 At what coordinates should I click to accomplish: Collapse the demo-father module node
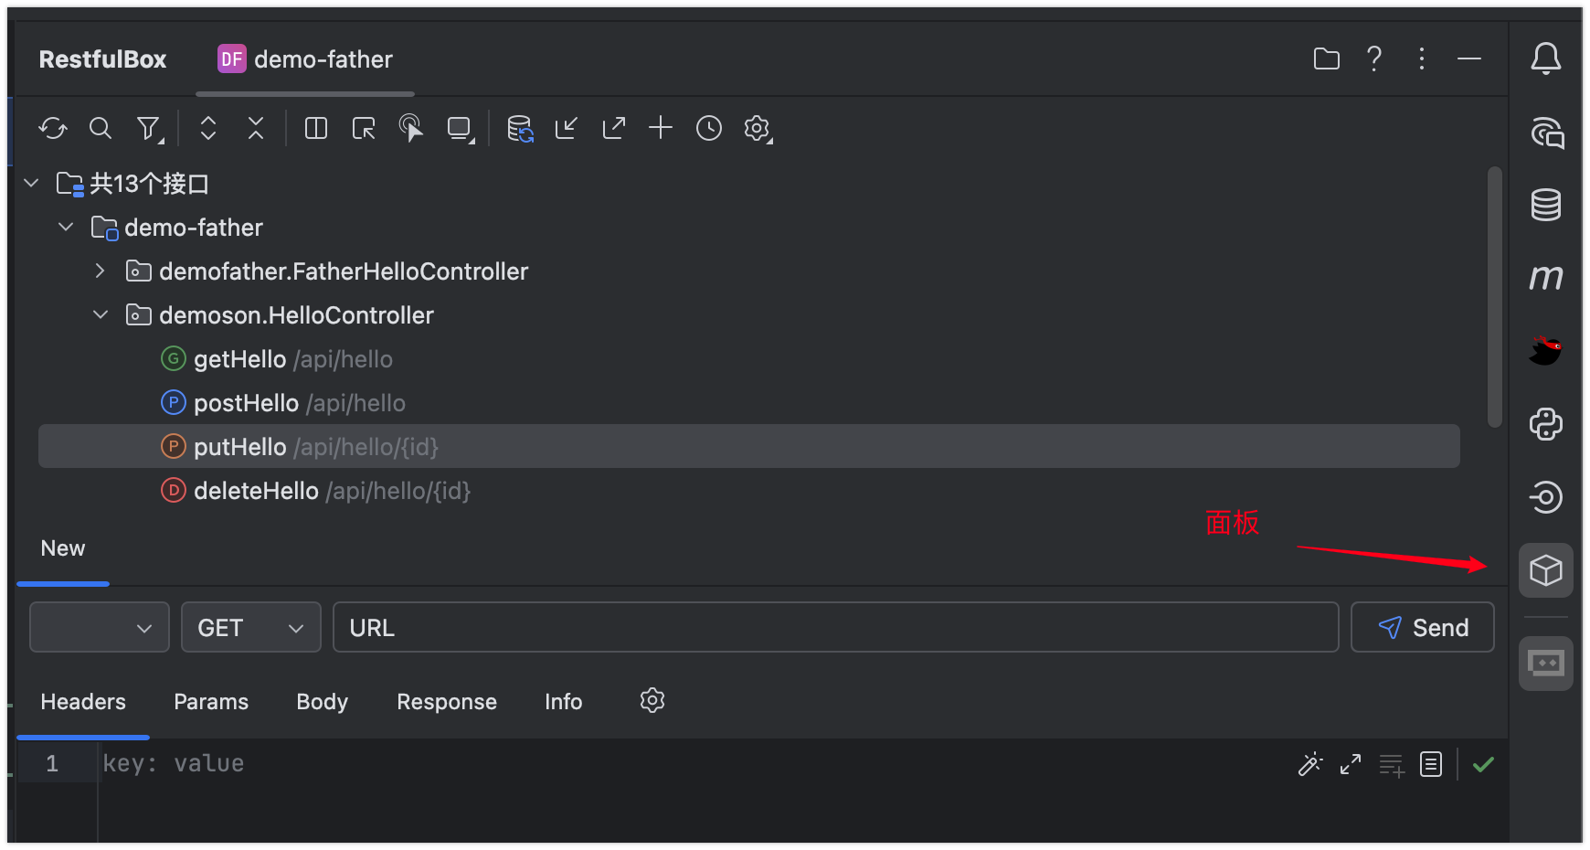[x=66, y=228]
